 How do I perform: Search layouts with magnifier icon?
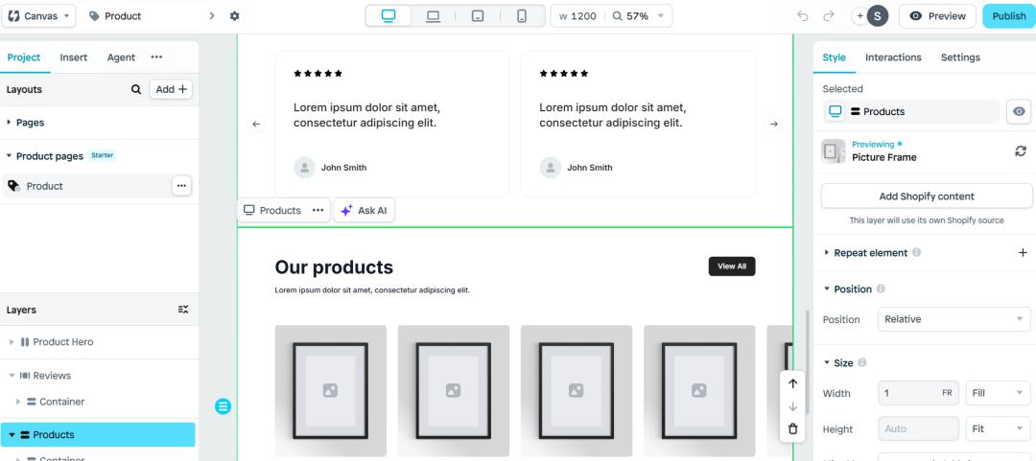[136, 89]
